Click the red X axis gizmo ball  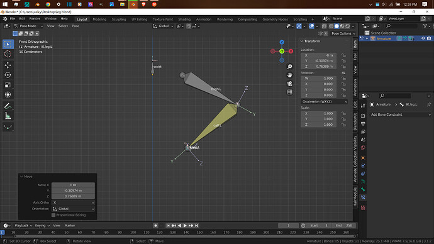(x=291, y=51)
